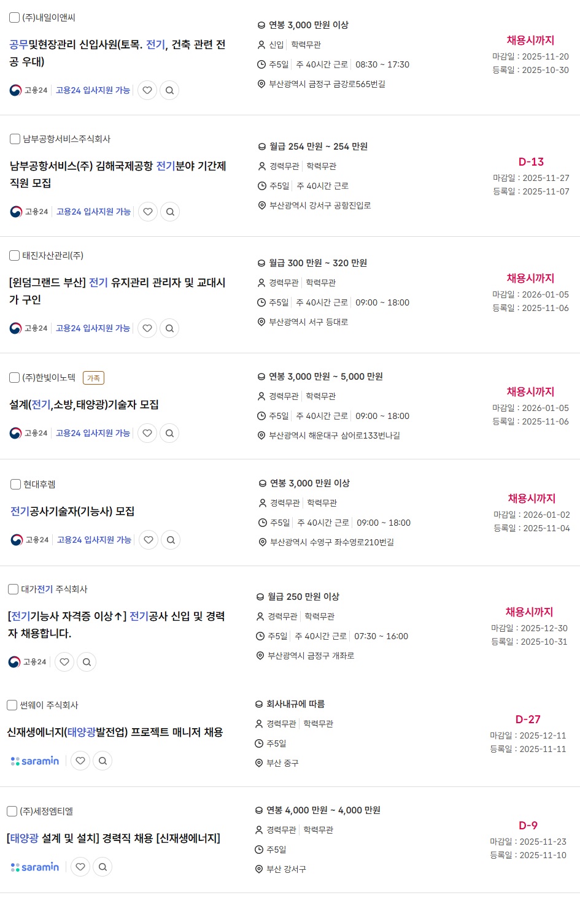This screenshot has width=580, height=906.
Task: Save 현대후렘 job using heart icon
Action: (x=149, y=540)
